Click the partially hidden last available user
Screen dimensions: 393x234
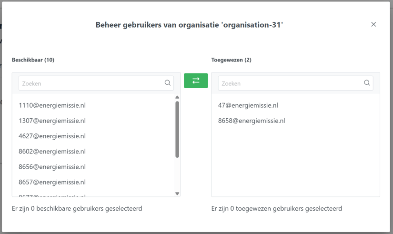52,195
